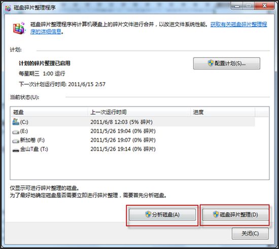
Task: Select the row dated 2011/5/26 19:14
Action: pyautogui.click(x=133, y=149)
